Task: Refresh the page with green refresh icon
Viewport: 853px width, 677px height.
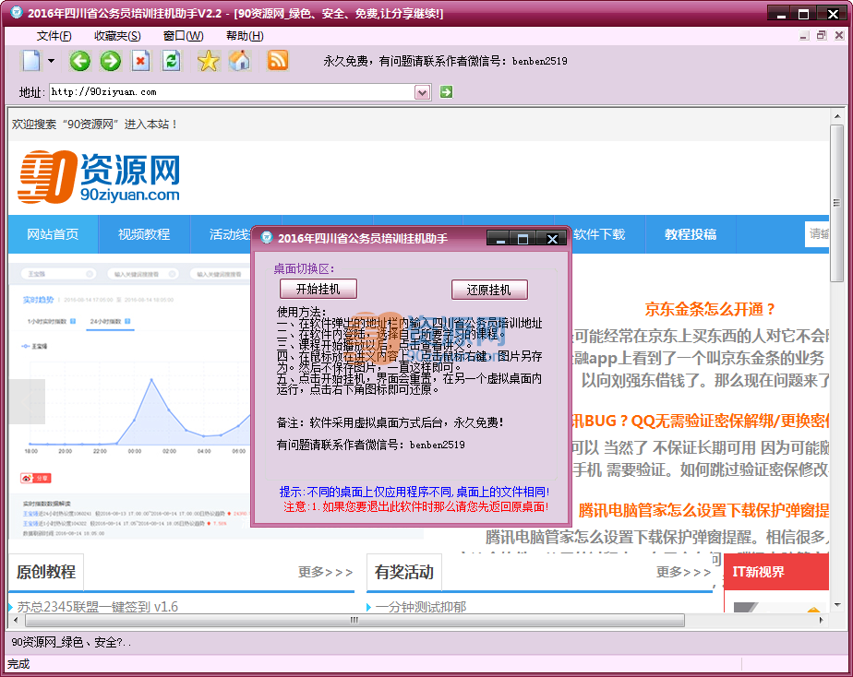Action: [x=172, y=61]
